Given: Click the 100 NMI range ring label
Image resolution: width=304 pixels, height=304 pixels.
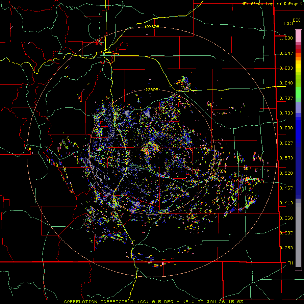Looking at the screenshot, I should [x=152, y=27].
